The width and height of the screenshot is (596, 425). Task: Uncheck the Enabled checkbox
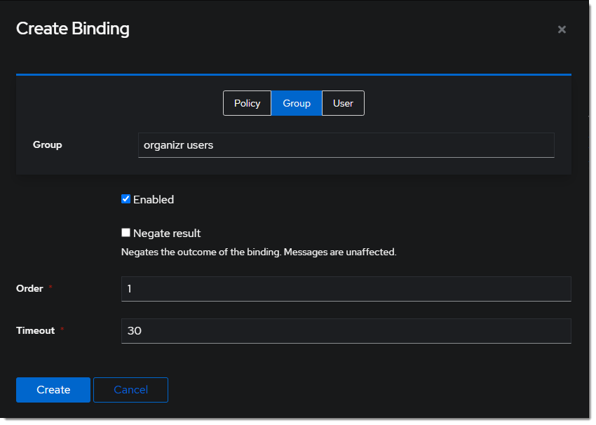coord(126,199)
